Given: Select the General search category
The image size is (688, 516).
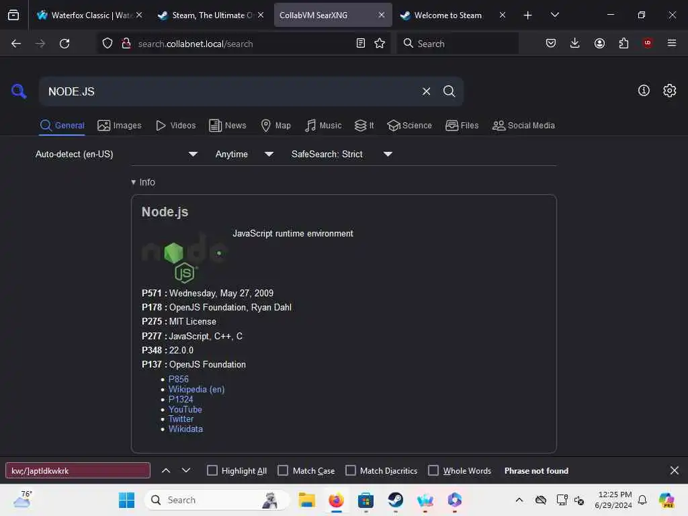Looking at the screenshot, I should tap(62, 126).
